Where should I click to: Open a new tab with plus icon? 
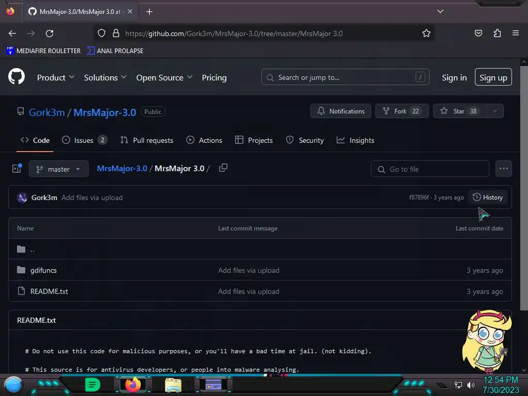point(149,12)
